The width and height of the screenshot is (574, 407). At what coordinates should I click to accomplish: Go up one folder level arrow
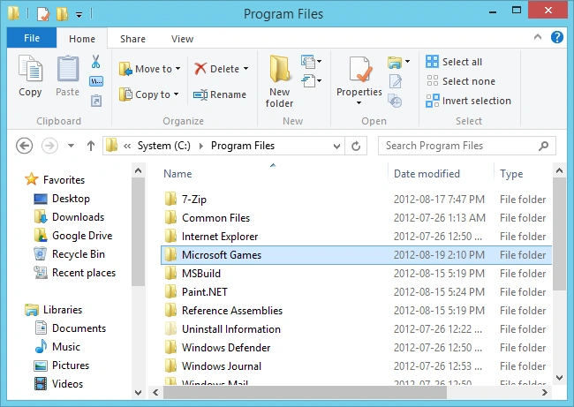91,146
